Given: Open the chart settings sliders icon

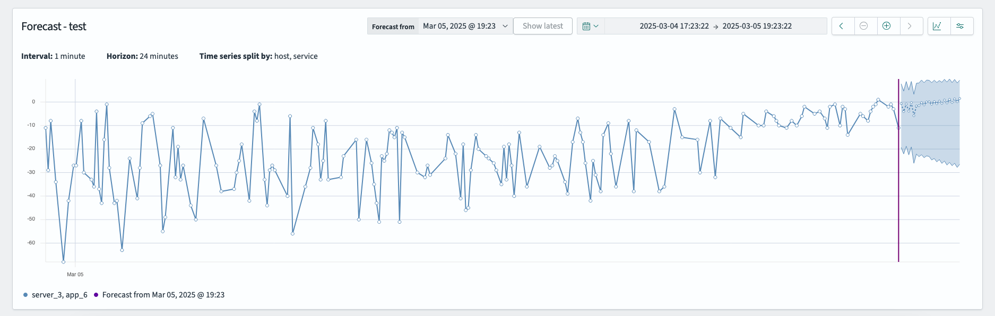Looking at the screenshot, I should point(961,26).
